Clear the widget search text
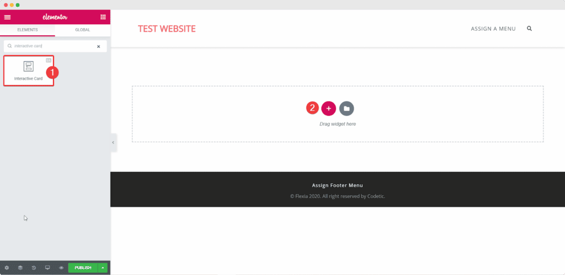565x275 pixels. (x=99, y=46)
